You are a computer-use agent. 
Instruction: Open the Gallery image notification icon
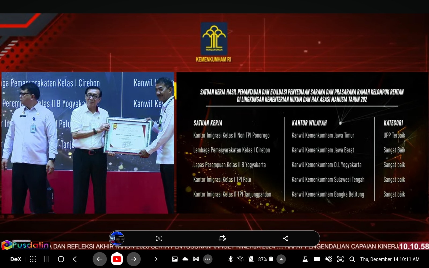[x=175, y=259]
